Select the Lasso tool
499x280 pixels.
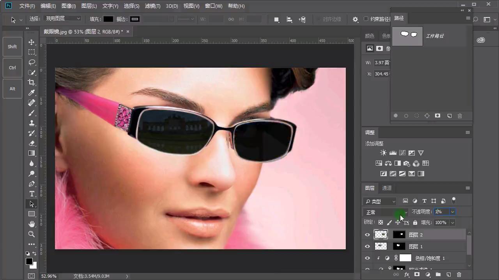pyautogui.click(x=32, y=62)
